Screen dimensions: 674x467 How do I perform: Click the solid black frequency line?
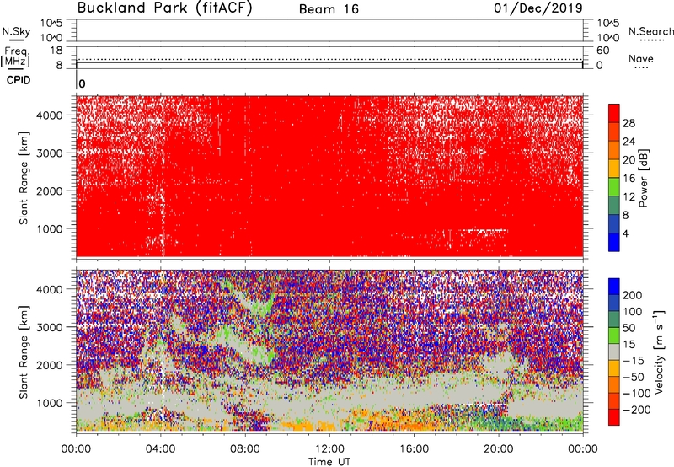pyautogui.click(x=329, y=62)
